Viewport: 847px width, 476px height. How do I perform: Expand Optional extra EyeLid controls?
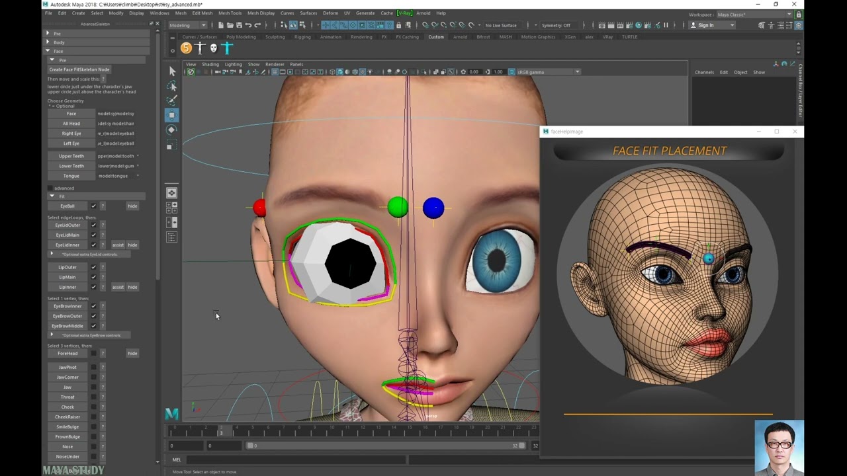coord(52,254)
